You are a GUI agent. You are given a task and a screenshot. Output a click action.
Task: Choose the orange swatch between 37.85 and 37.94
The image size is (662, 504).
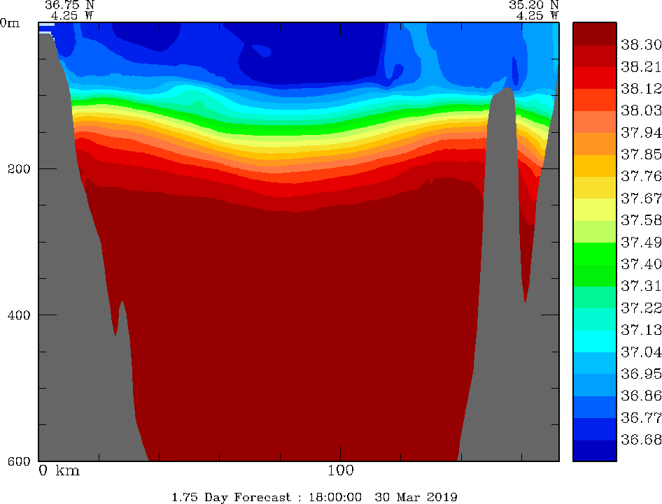[x=594, y=143]
